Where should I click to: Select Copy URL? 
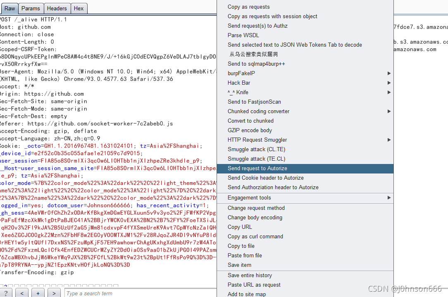click(x=305, y=227)
